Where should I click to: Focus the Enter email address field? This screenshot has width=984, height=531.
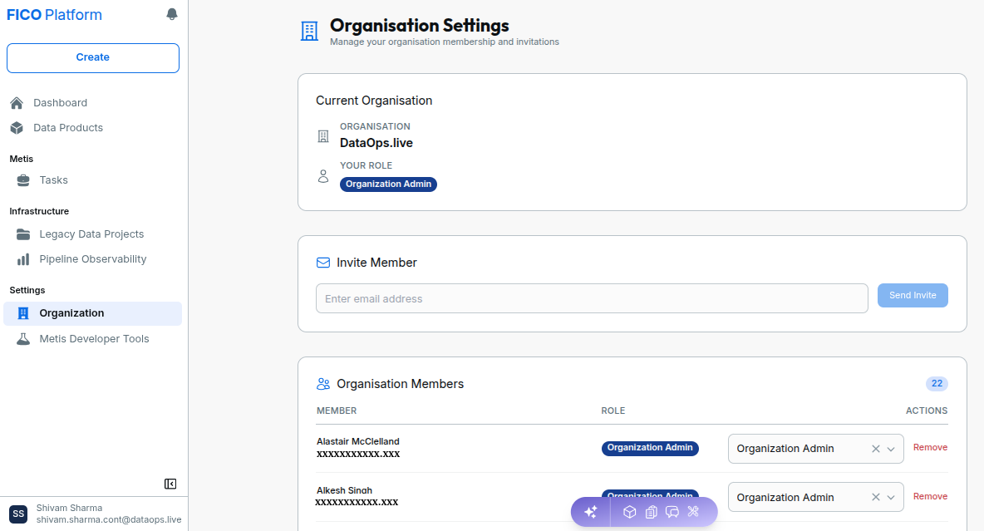click(x=592, y=298)
